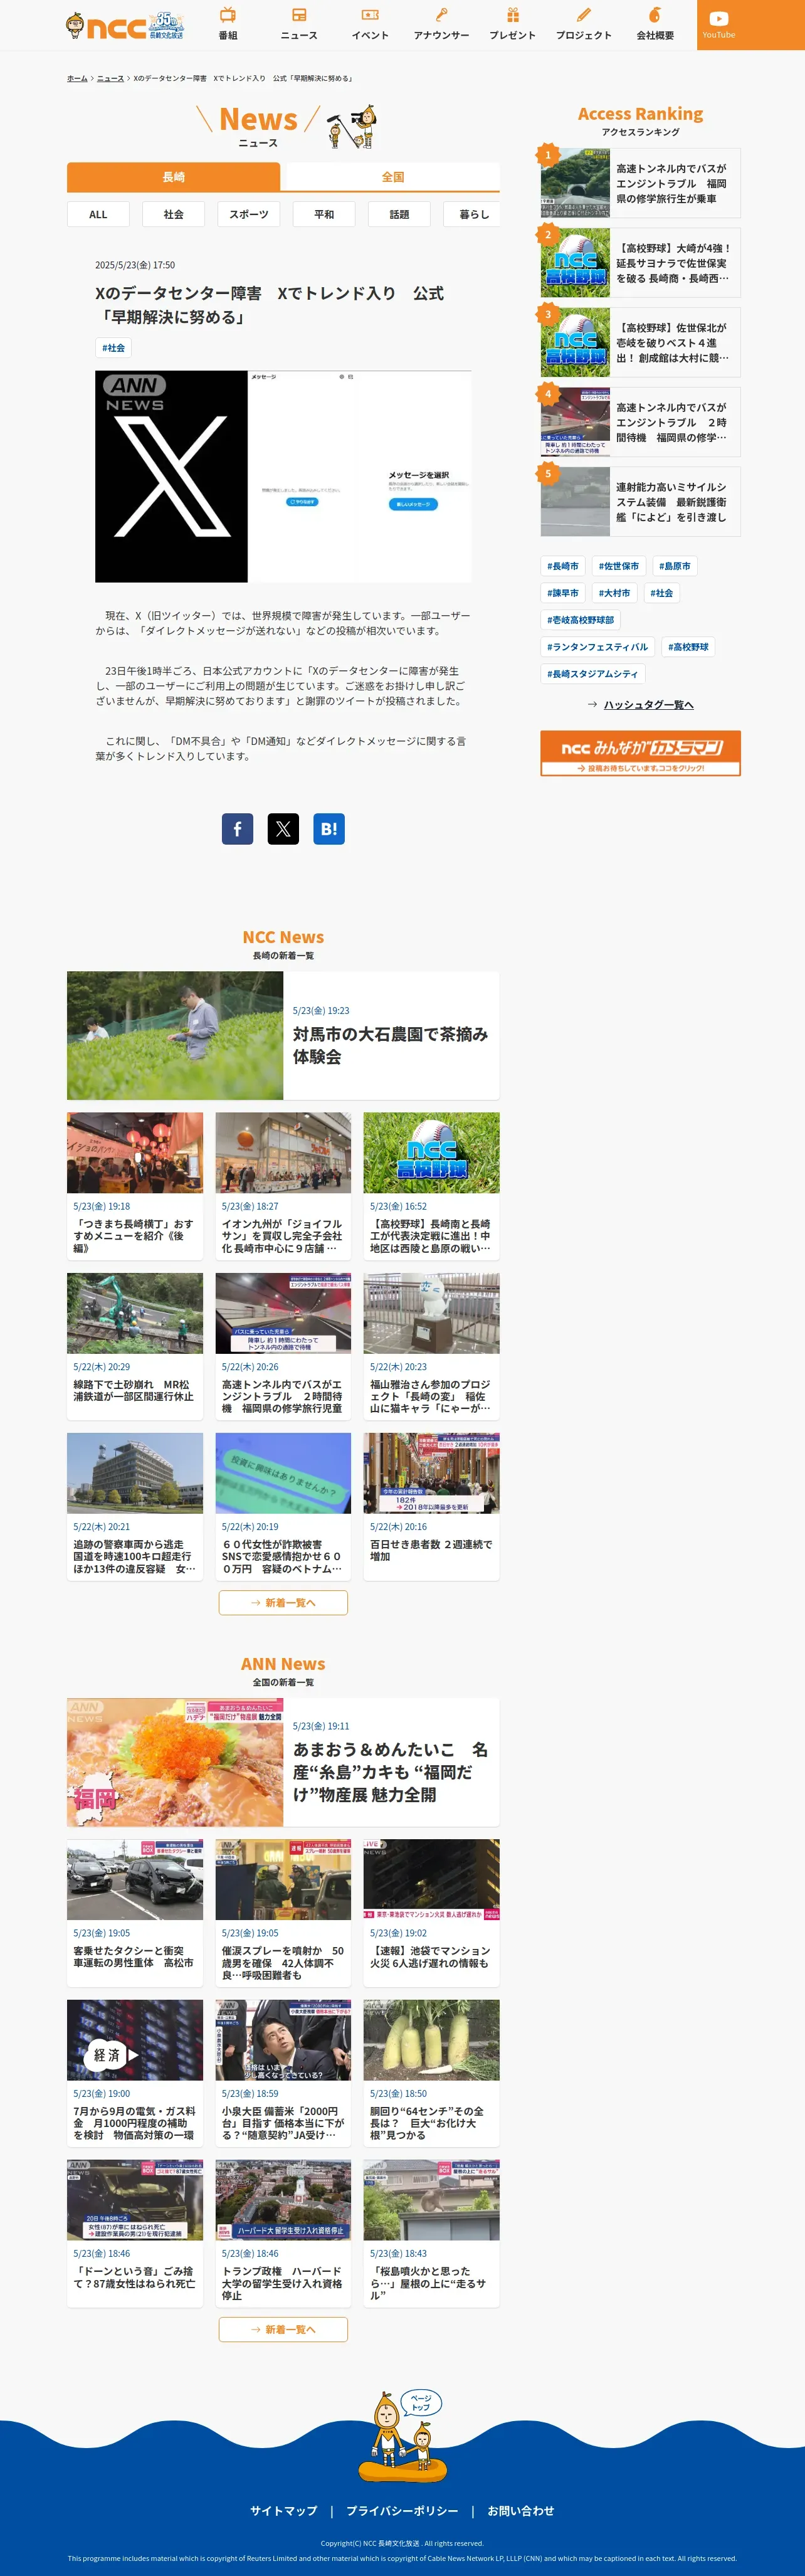Play 電気・ガス料金 補助 video thumbnail
This screenshot has width=805, height=2576.
coord(135,2040)
